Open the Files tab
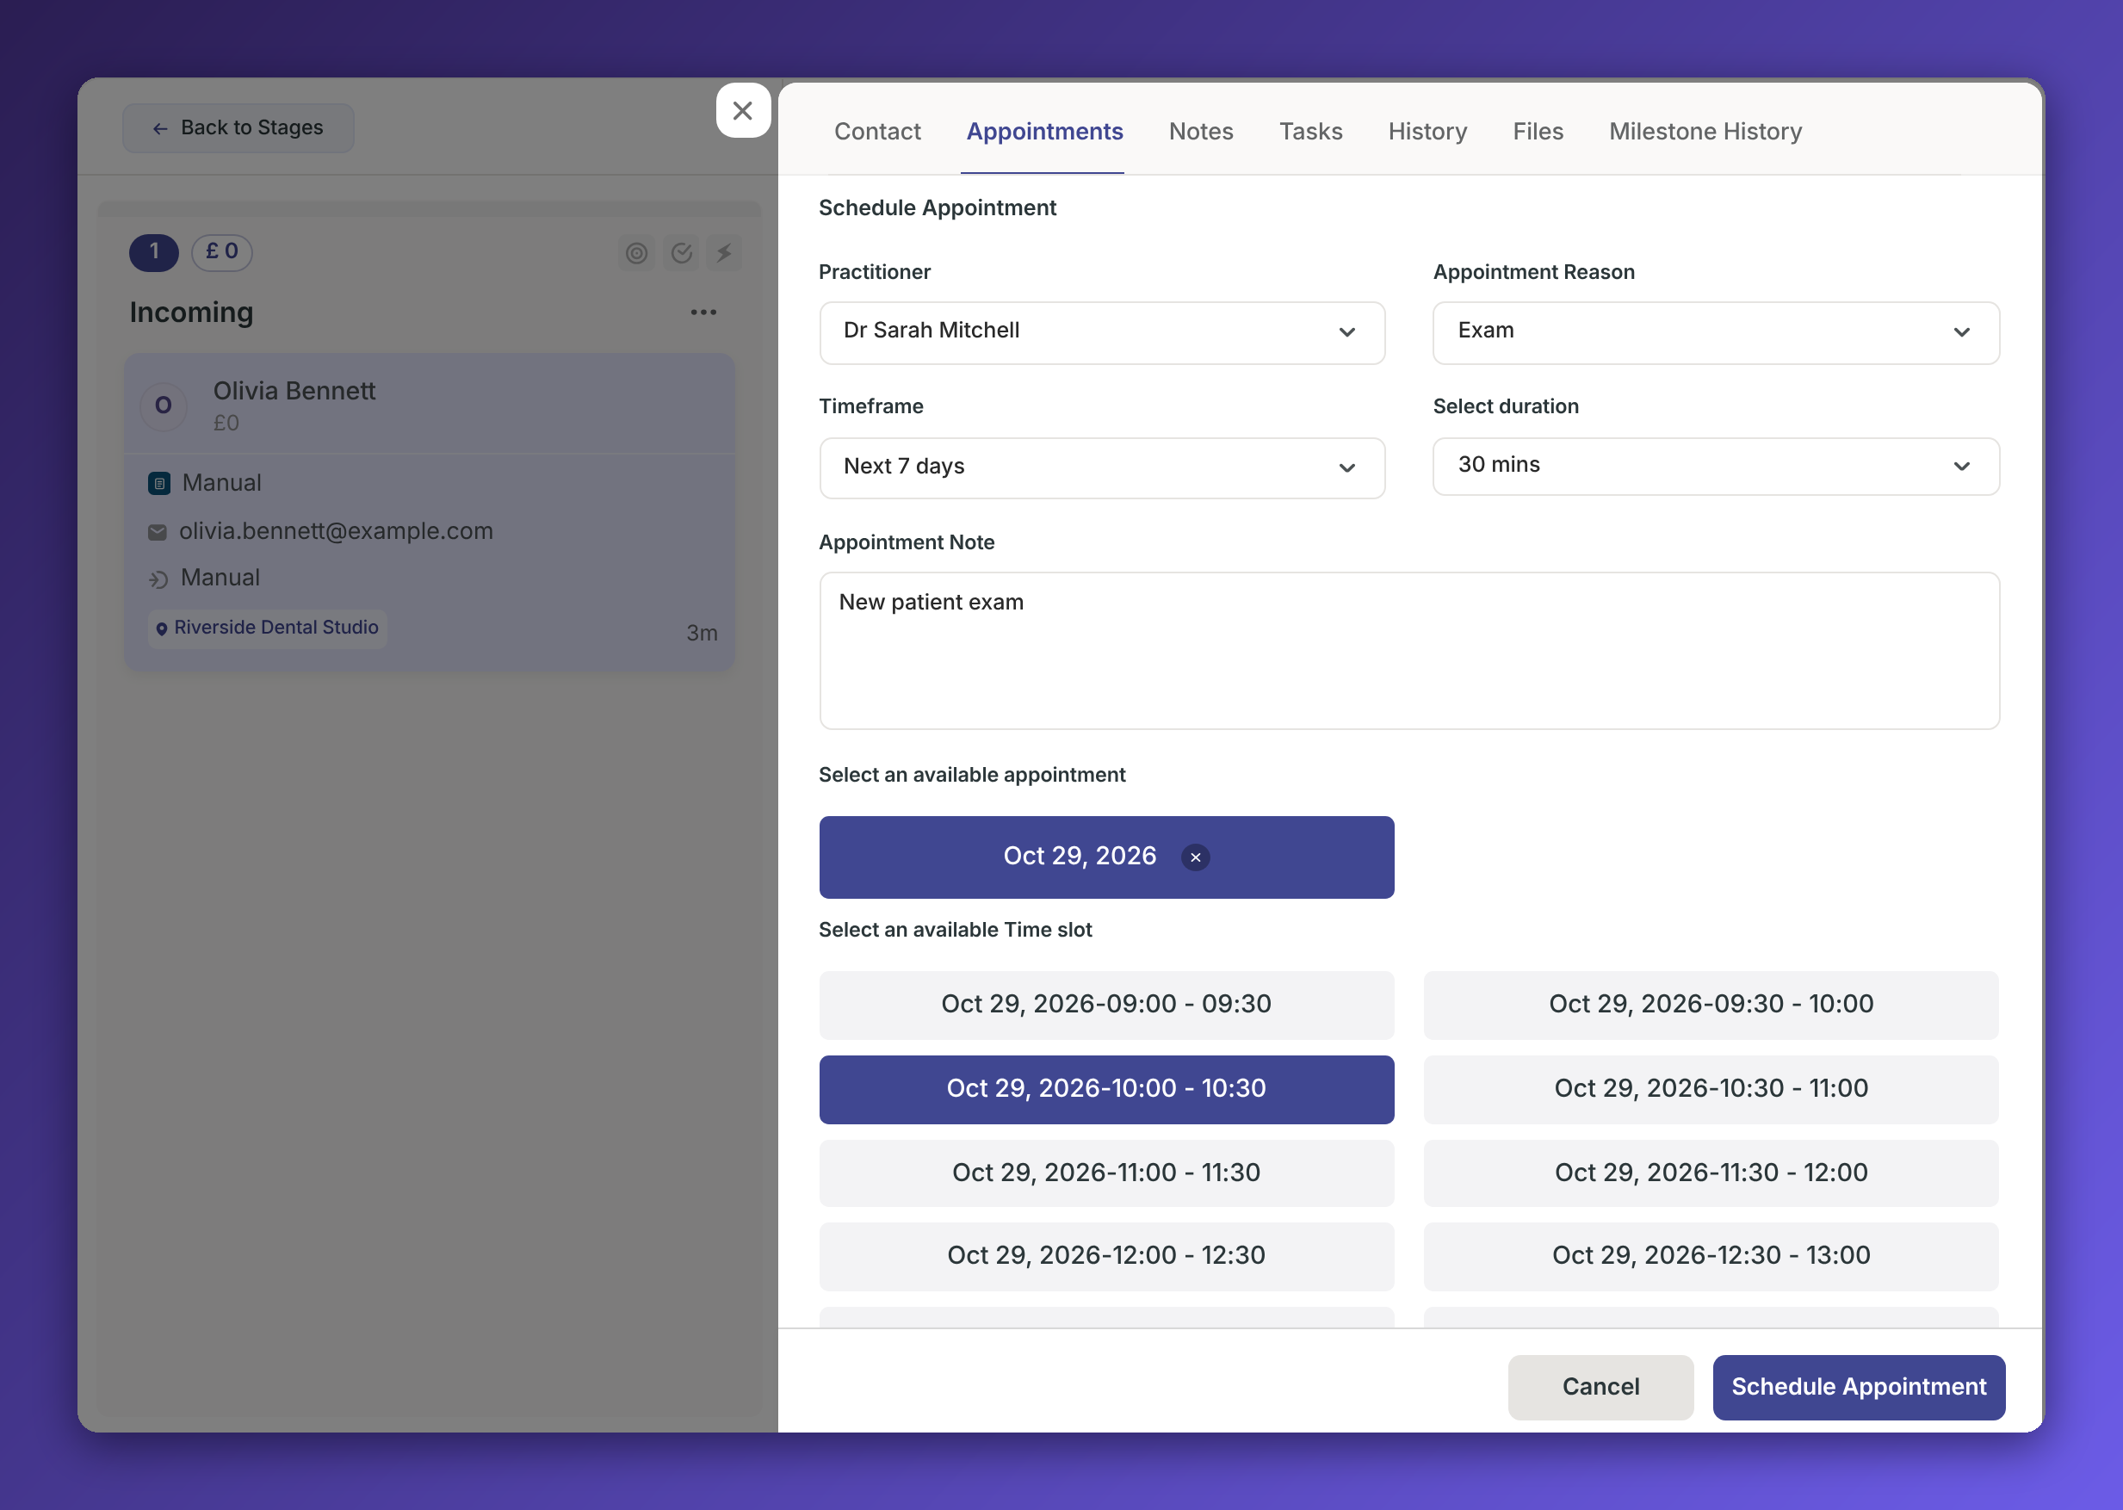This screenshot has width=2123, height=1510. [x=1538, y=131]
